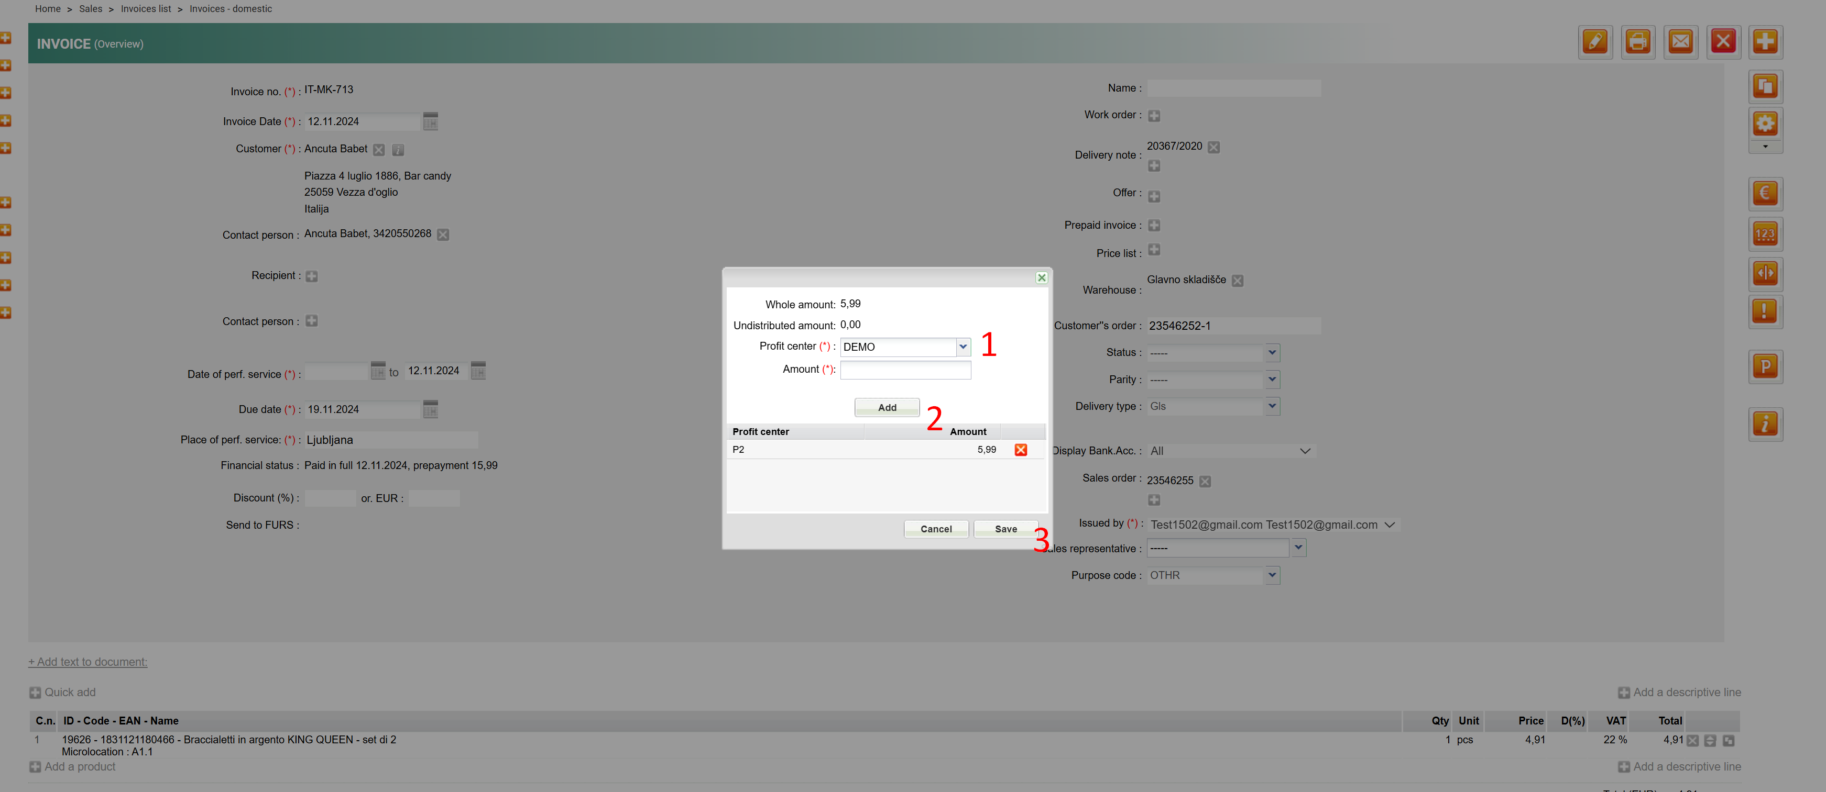Click Add text to document link
Image resolution: width=1826 pixels, height=792 pixels.
pos(88,662)
